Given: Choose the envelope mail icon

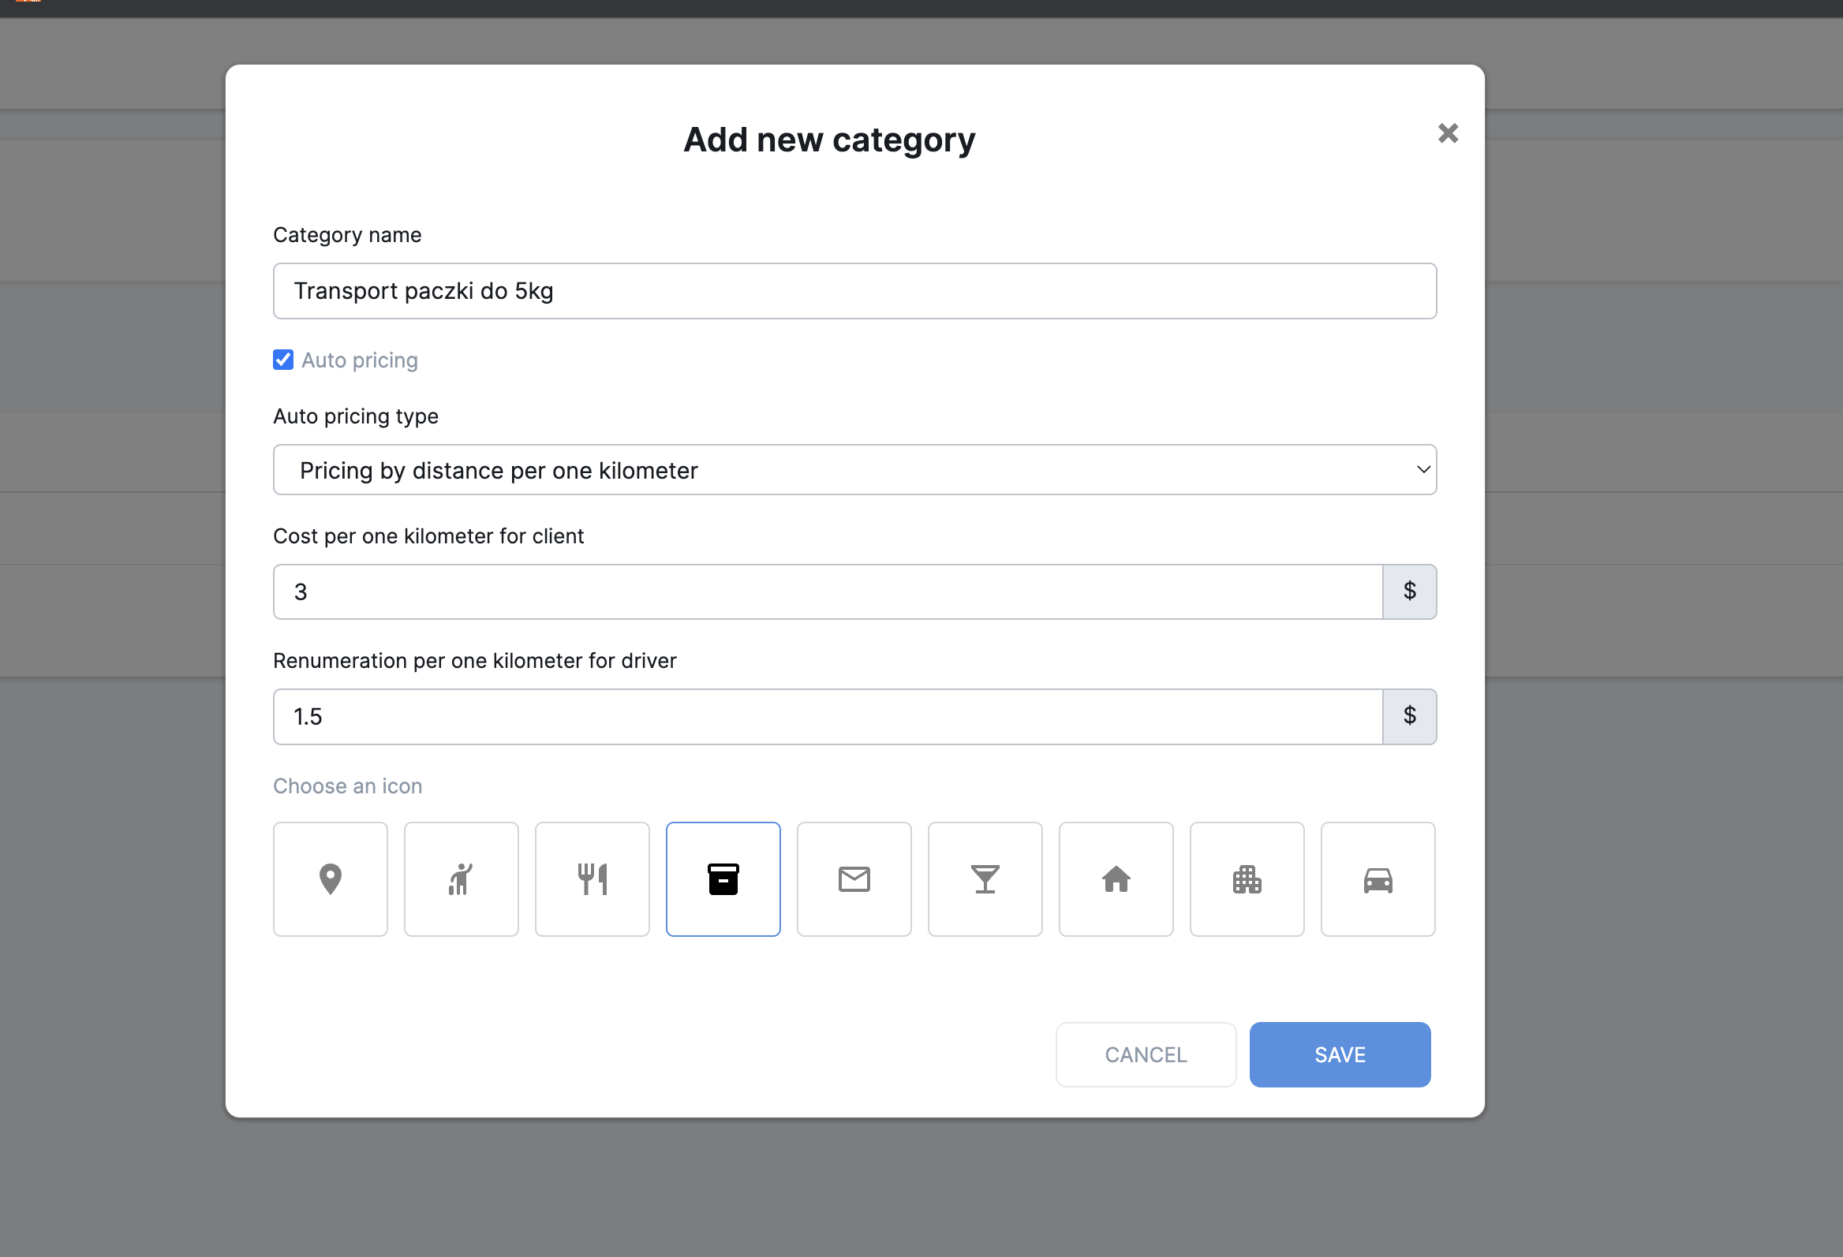Looking at the screenshot, I should [x=854, y=879].
